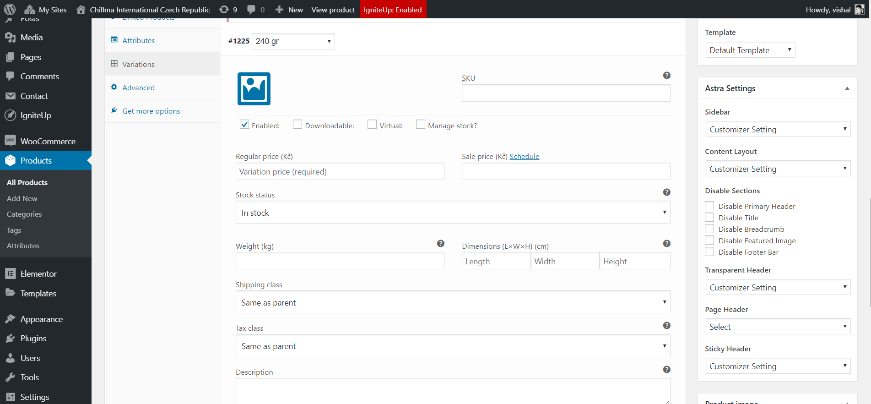Click the WooCommerce woo icon
This screenshot has width=871, height=404.
[11, 141]
